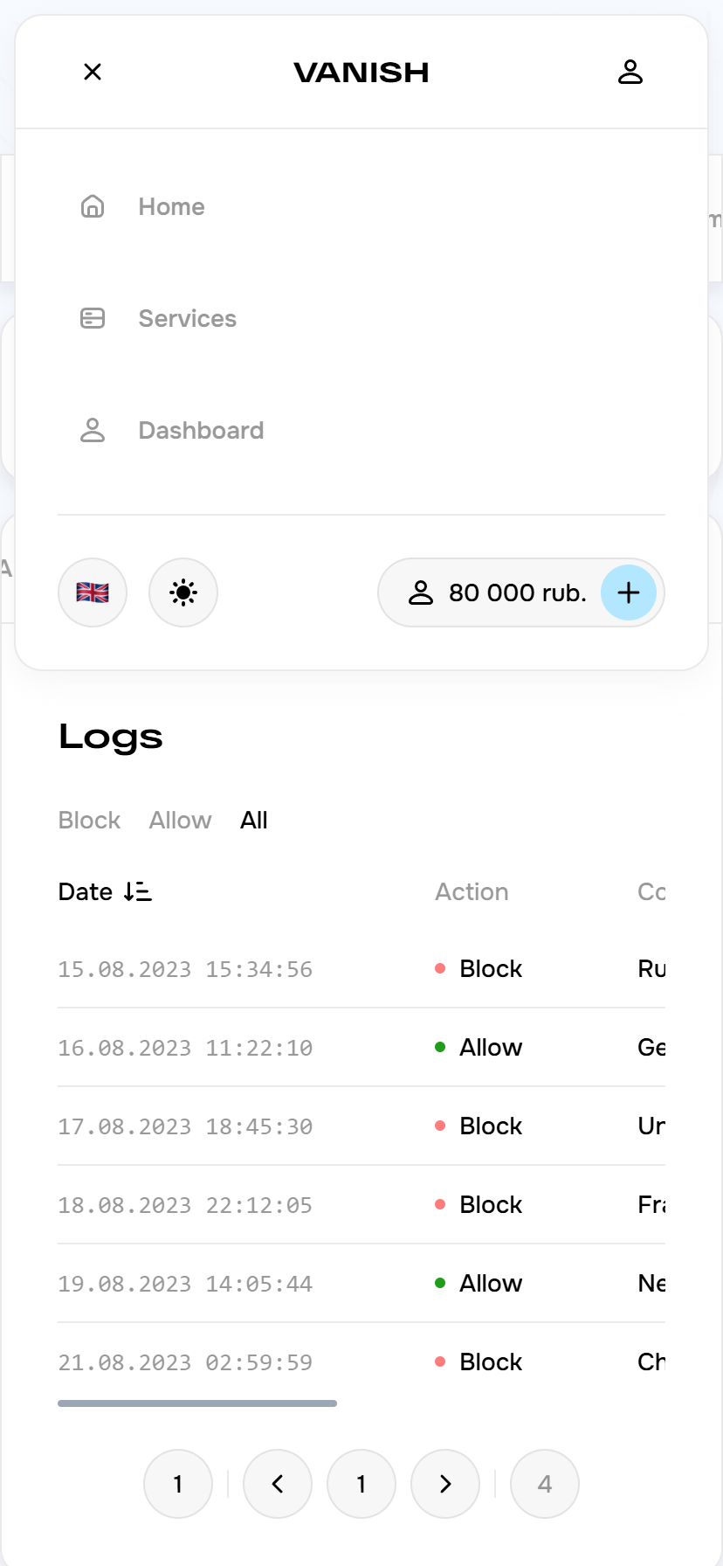Go to next page with right chevron
This screenshot has height=1566, width=723.
pyautogui.click(x=445, y=1484)
